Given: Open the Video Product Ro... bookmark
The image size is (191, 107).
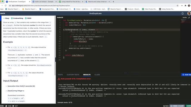Looking at the screenshot, I should (150, 9).
